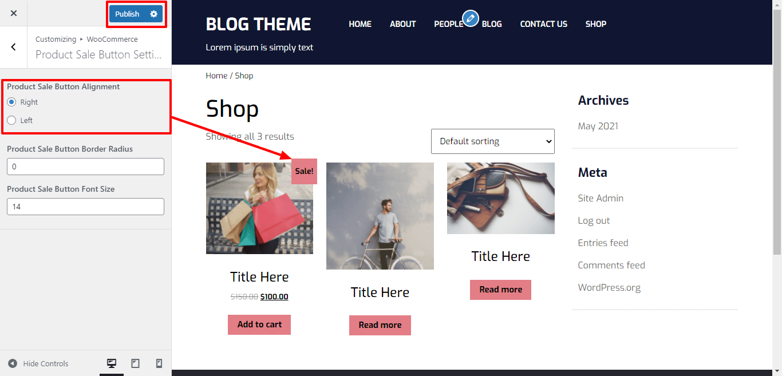Click the Font Size input field

(85, 207)
